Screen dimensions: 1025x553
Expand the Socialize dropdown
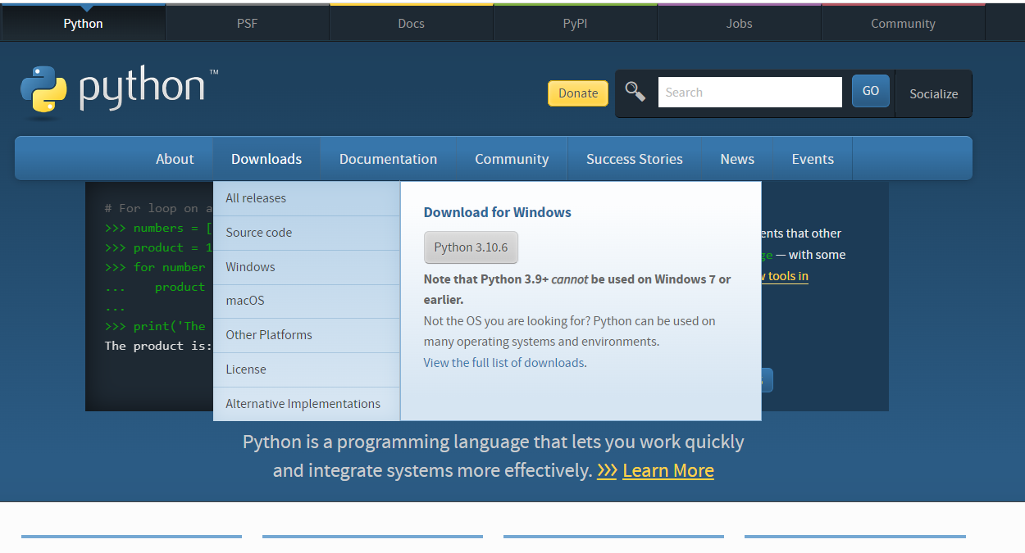click(933, 93)
